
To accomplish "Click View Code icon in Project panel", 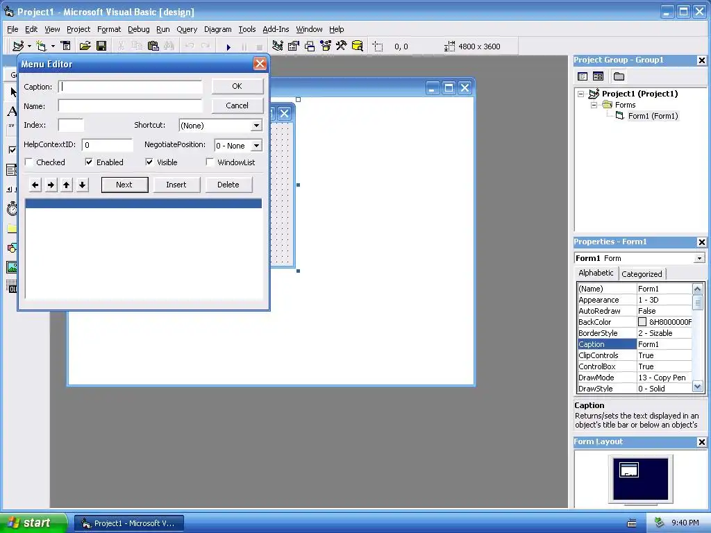I will 583,76.
